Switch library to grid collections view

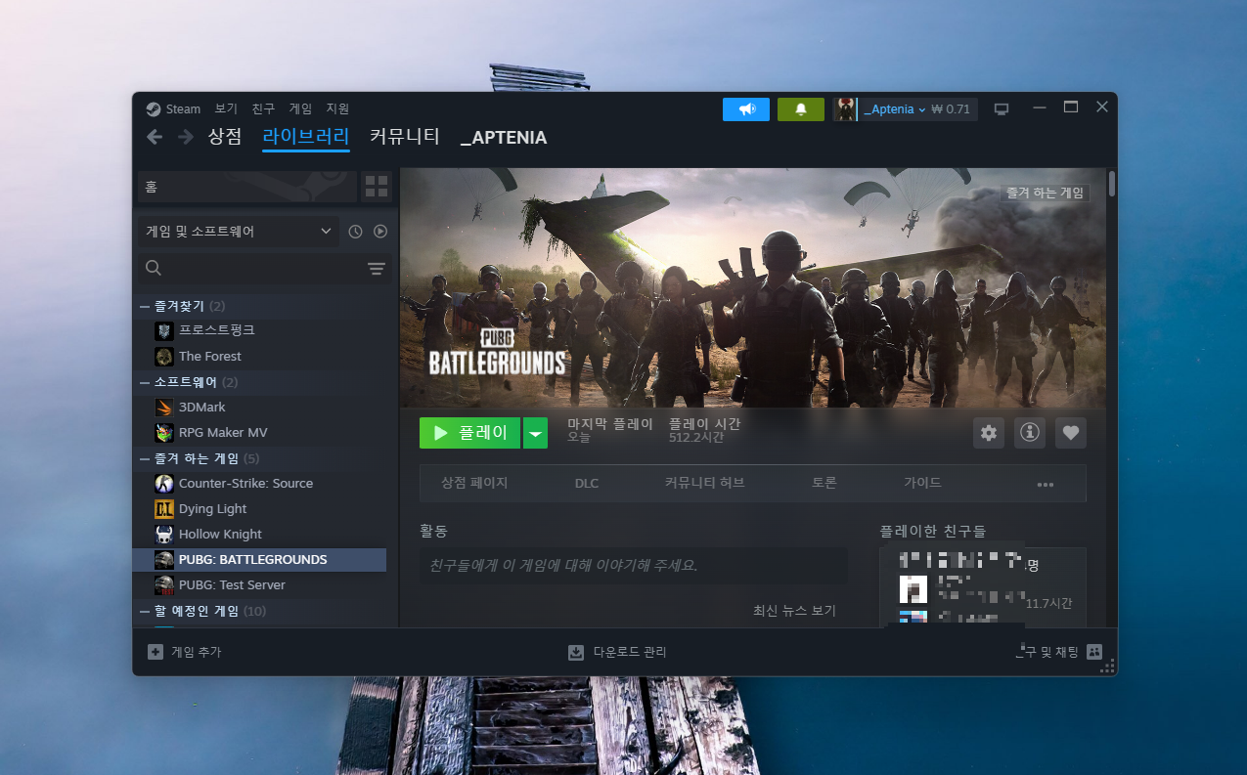pyautogui.click(x=377, y=186)
